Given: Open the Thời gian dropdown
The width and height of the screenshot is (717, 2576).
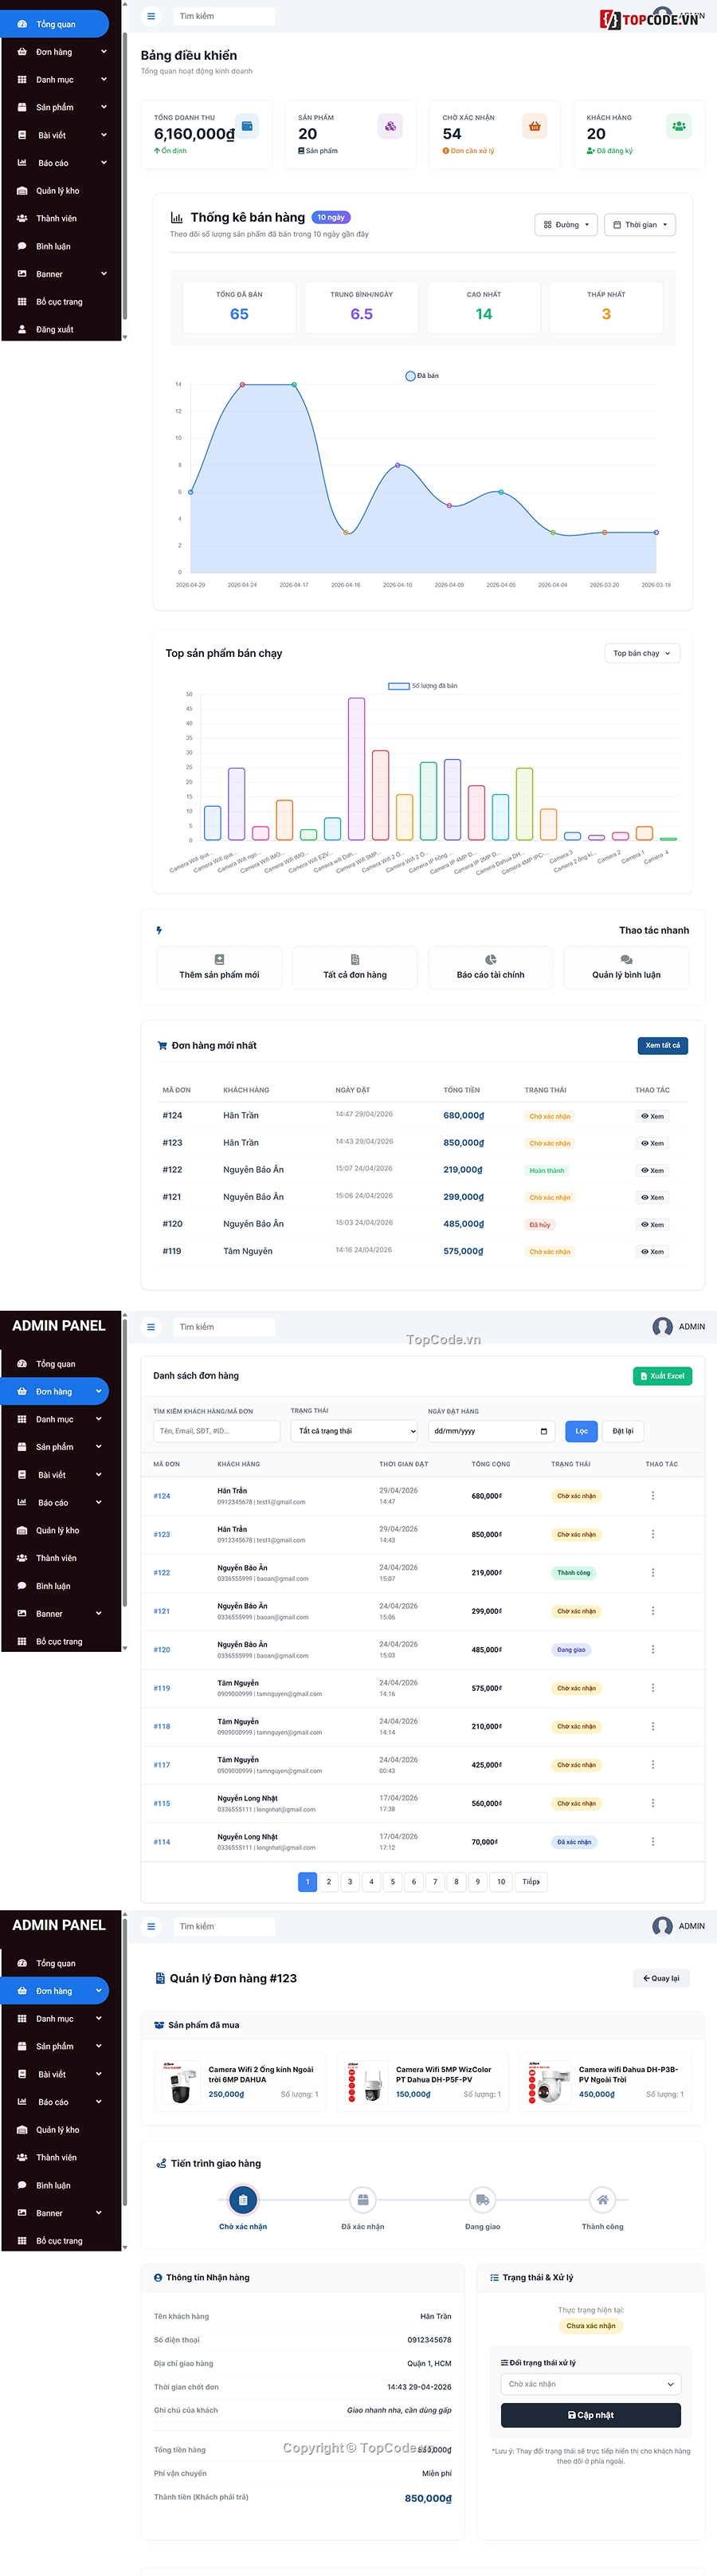Looking at the screenshot, I should pos(640,225).
